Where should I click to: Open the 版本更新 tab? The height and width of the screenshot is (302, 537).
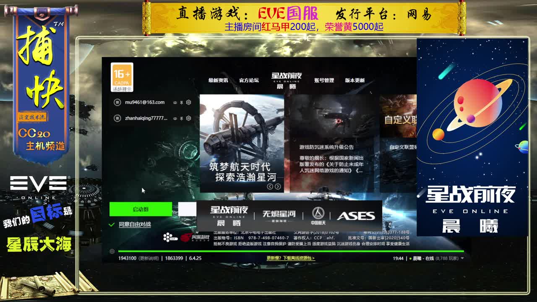355,80
